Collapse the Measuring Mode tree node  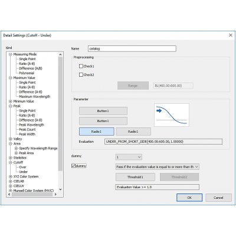11,54
